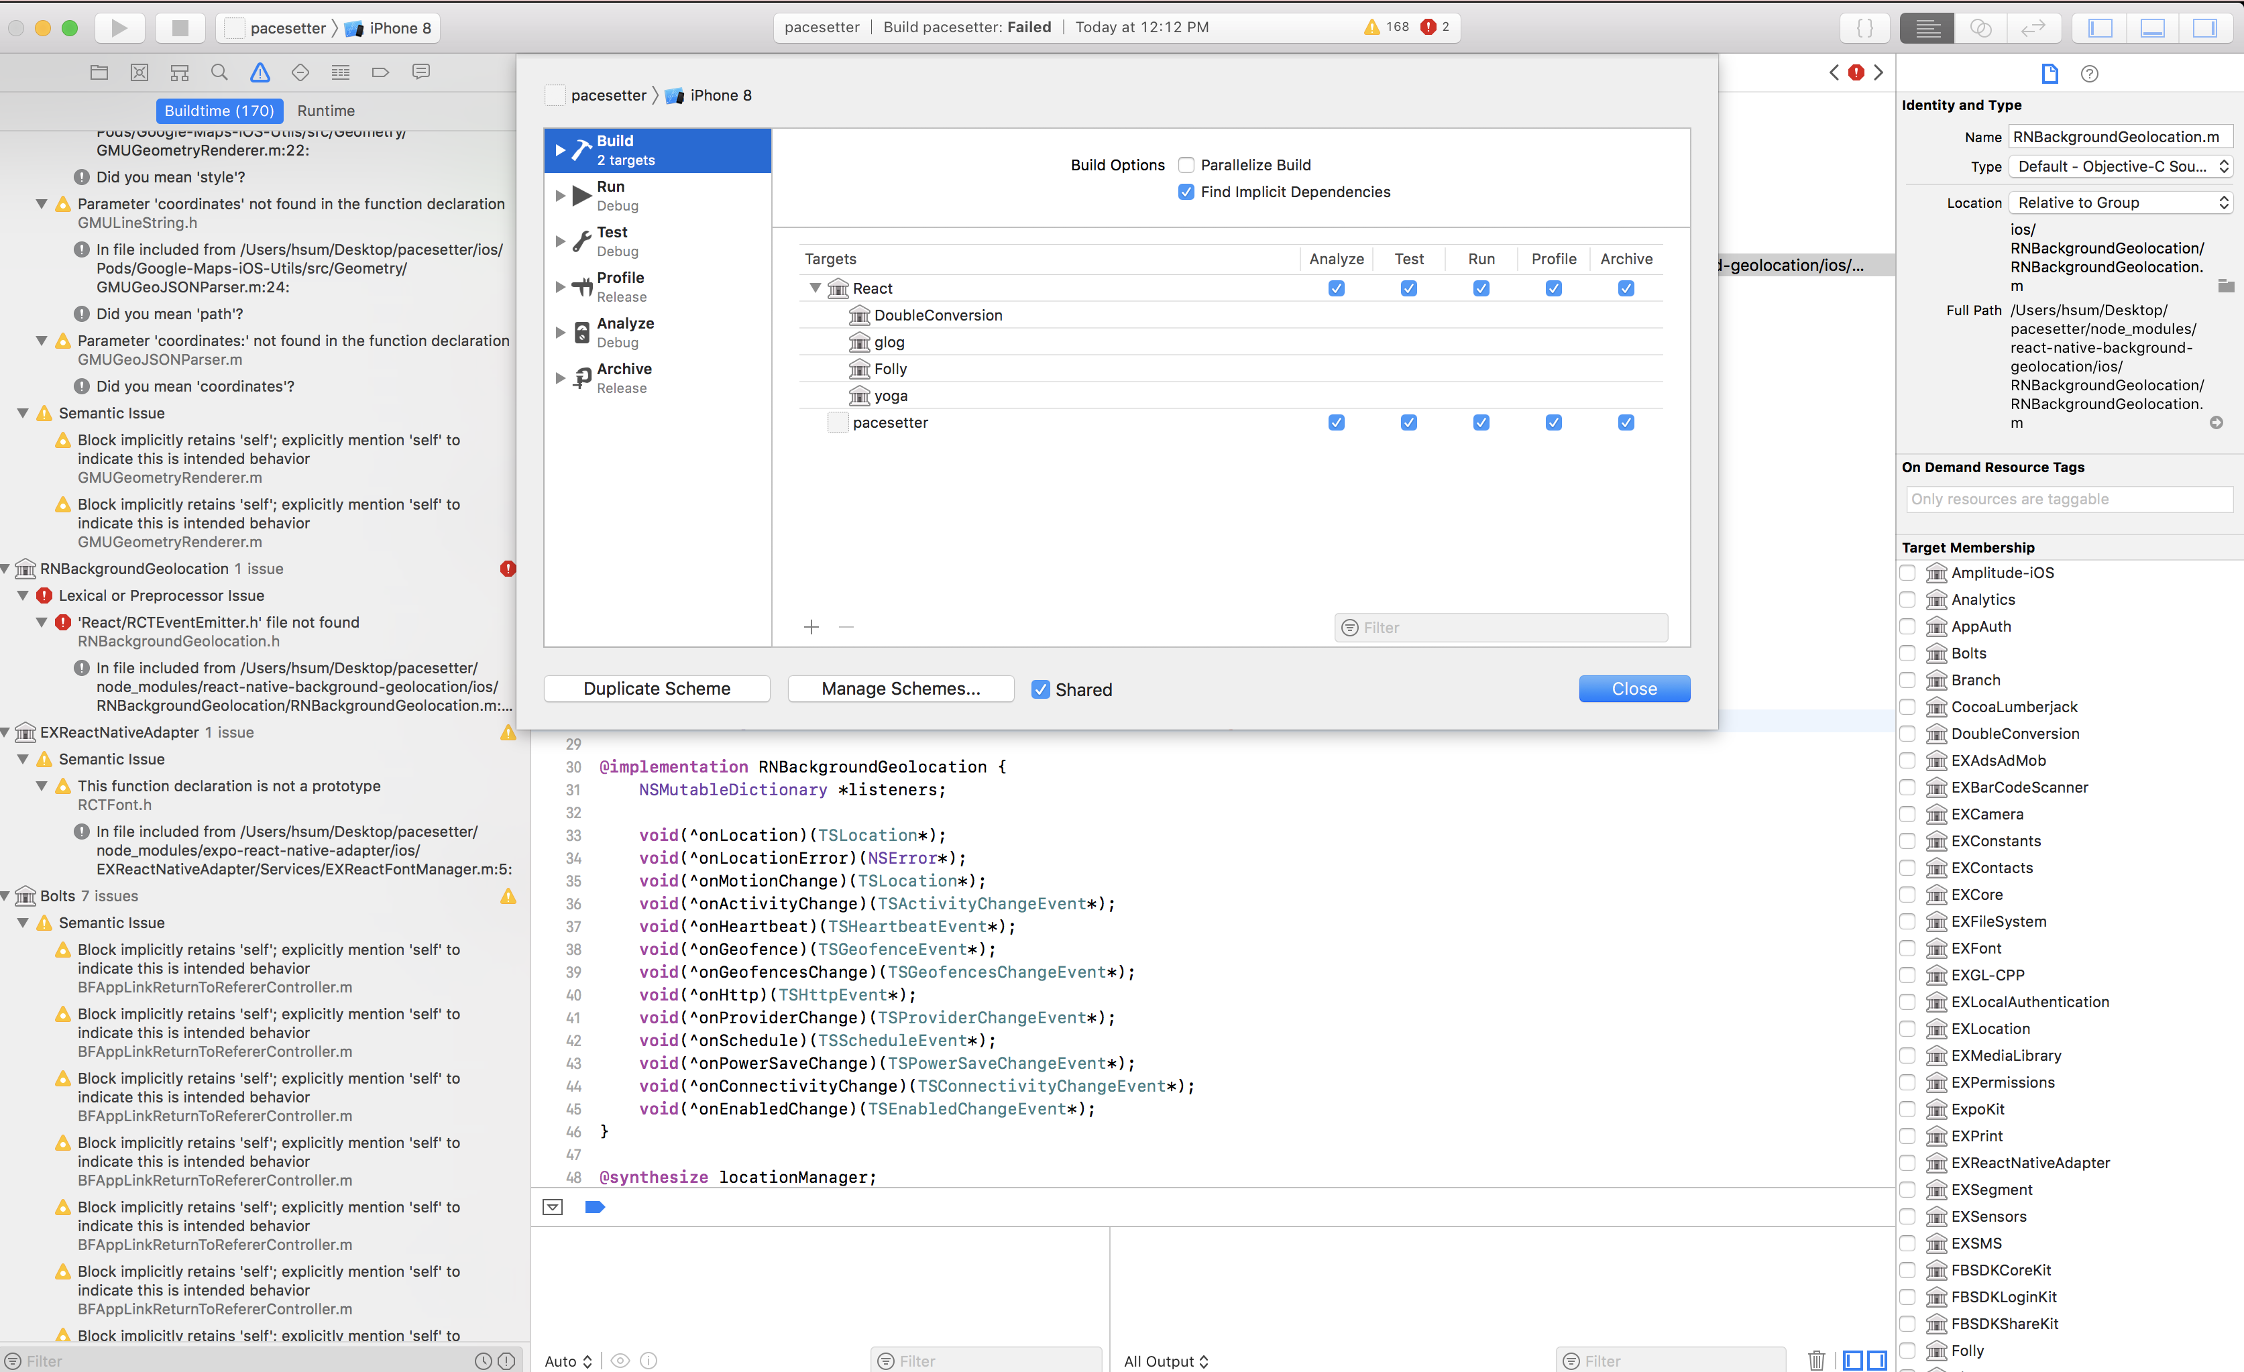Collapse the React target disclosure triangle
This screenshot has height=1372, width=2244.
(x=815, y=288)
